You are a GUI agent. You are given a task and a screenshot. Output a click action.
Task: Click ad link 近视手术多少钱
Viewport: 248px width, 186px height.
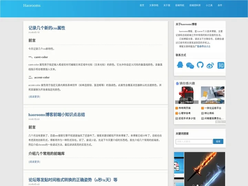[187, 118]
